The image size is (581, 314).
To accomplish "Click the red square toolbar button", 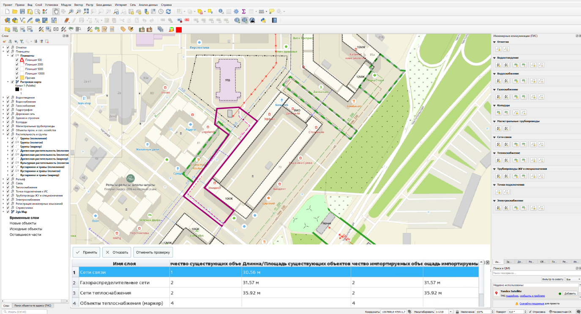I will pos(179,30).
